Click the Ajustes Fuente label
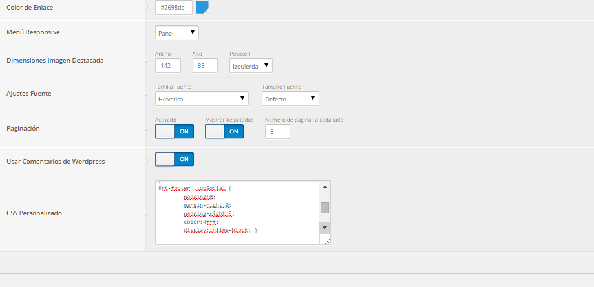Screen dimensions: 594x287 point(29,94)
